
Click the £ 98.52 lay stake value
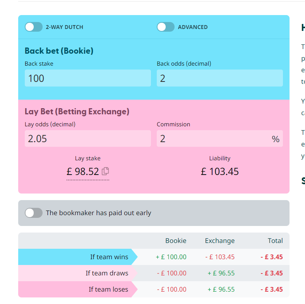[x=83, y=172]
